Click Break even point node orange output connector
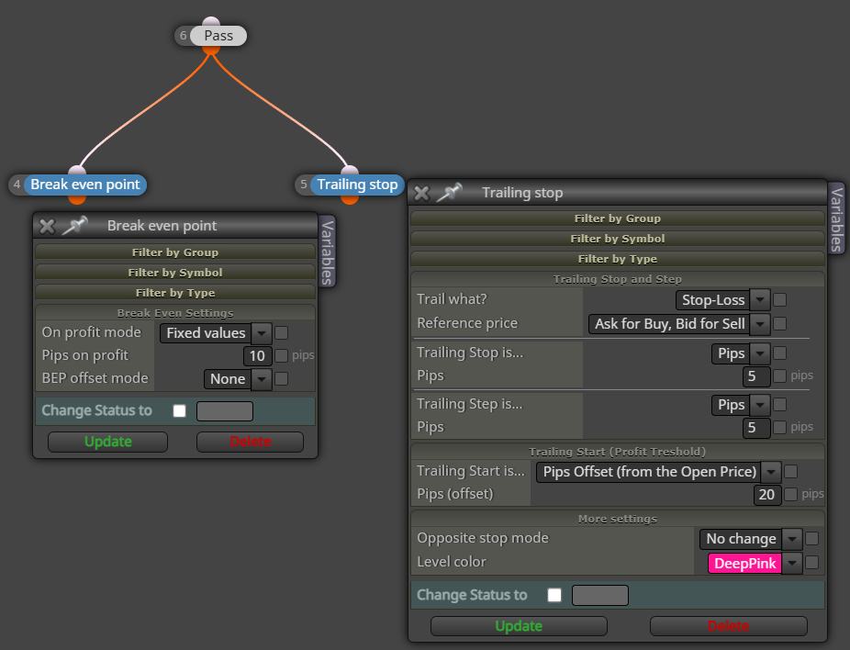 [x=77, y=199]
